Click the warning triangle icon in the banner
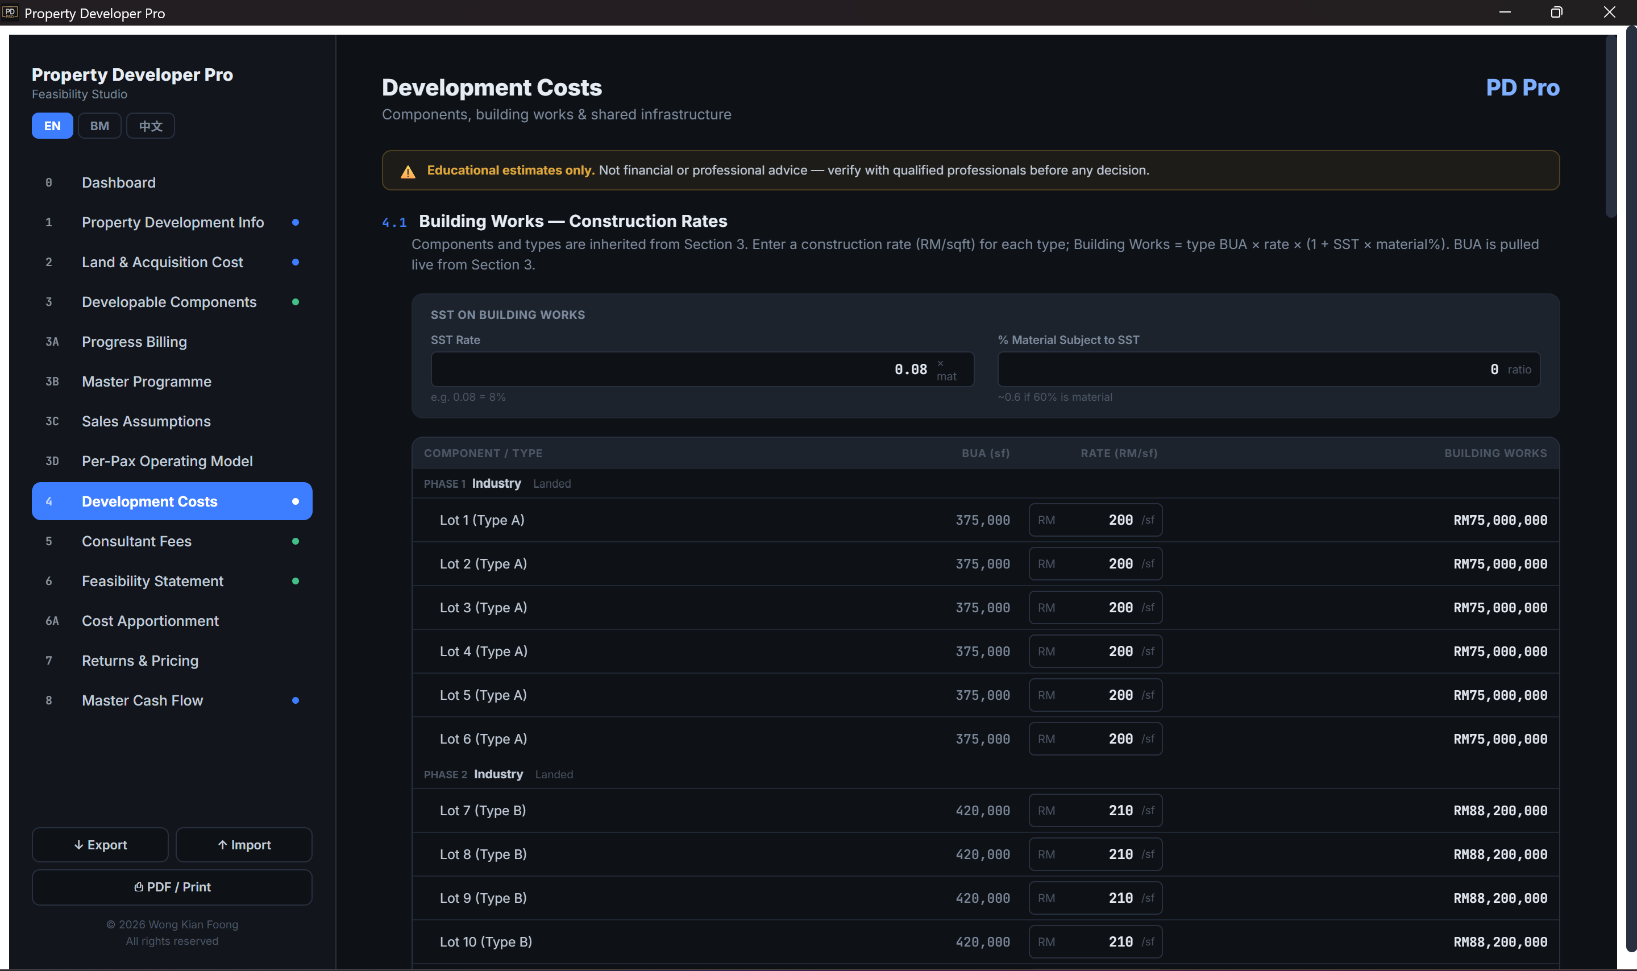 tap(408, 172)
